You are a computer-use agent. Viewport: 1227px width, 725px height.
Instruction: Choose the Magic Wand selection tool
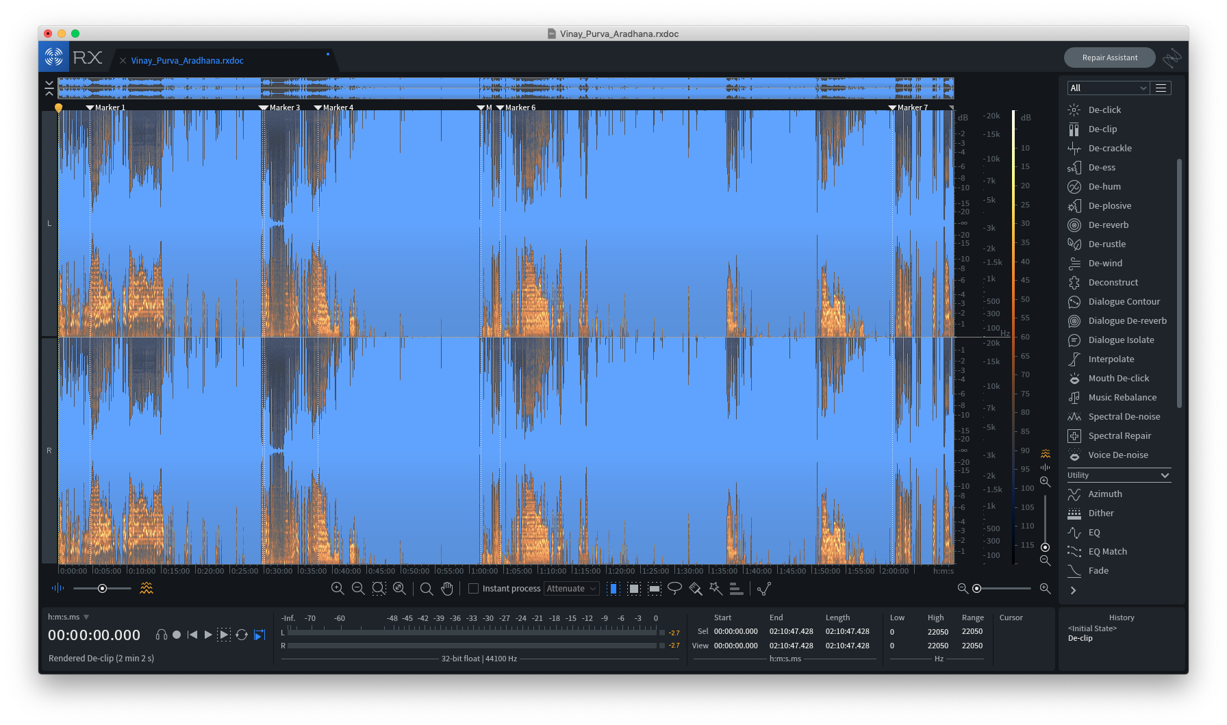point(716,588)
